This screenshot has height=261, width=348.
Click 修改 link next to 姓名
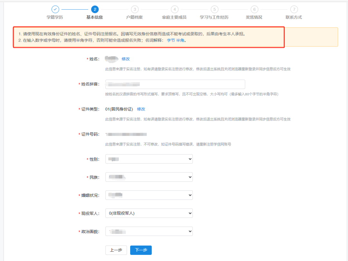pos(126,59)
